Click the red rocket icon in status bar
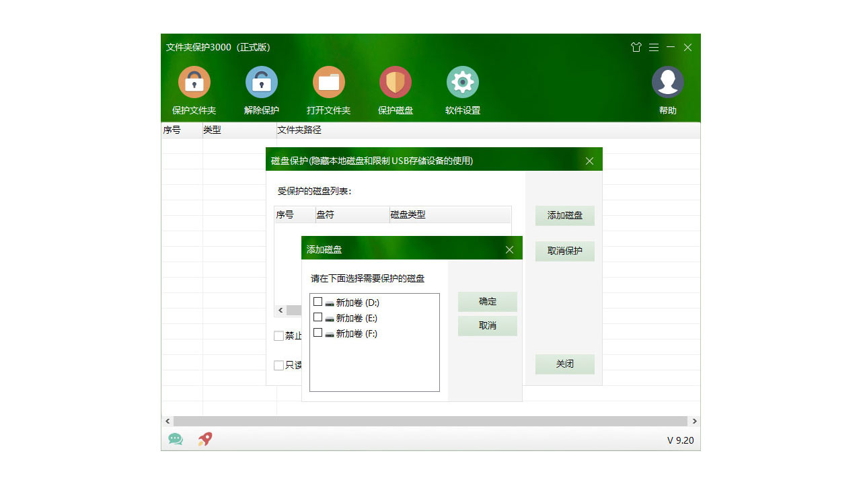 click(x=204, y=439)
